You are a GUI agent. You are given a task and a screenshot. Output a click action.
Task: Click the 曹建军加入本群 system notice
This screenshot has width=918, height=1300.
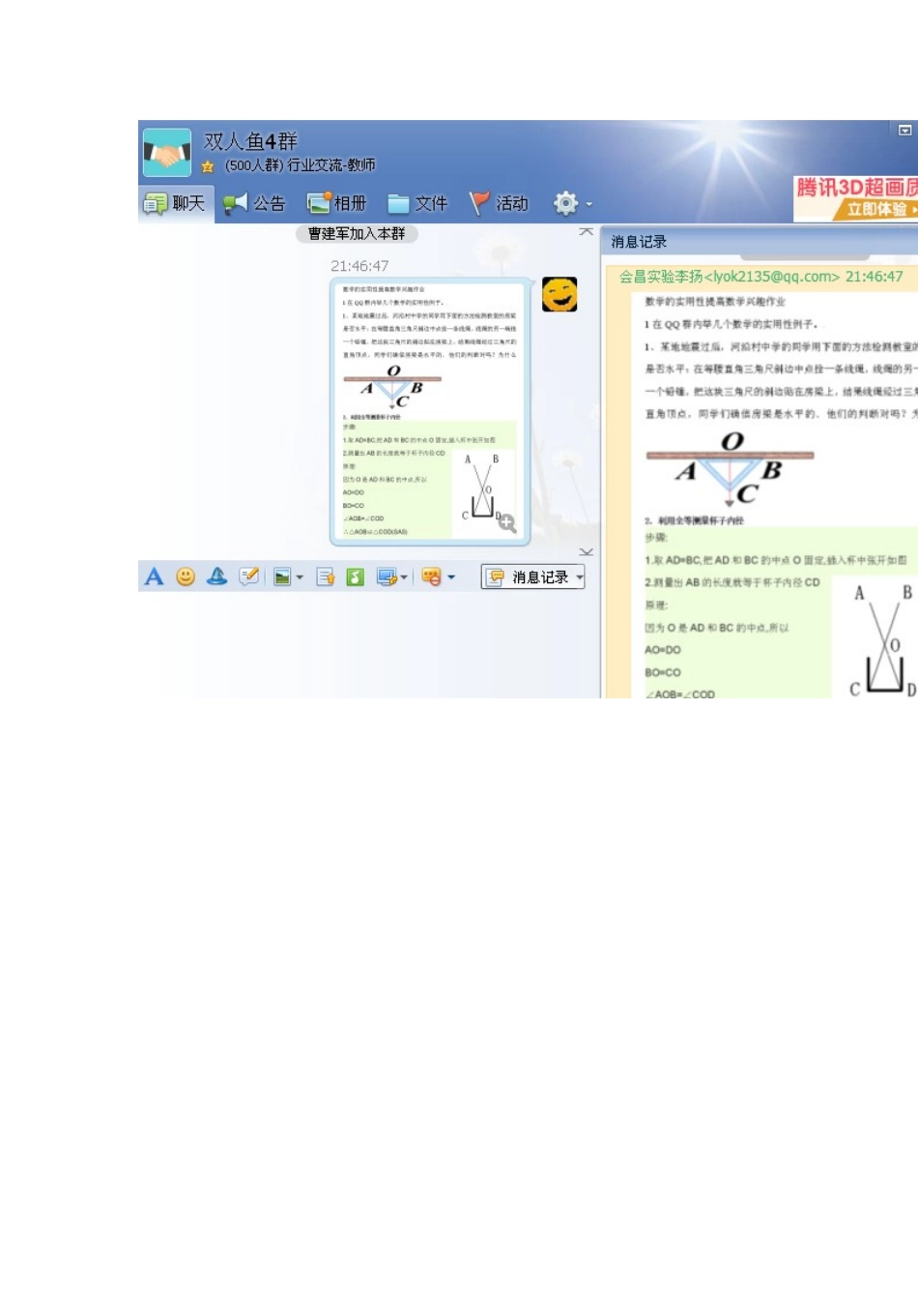point(357,234)
